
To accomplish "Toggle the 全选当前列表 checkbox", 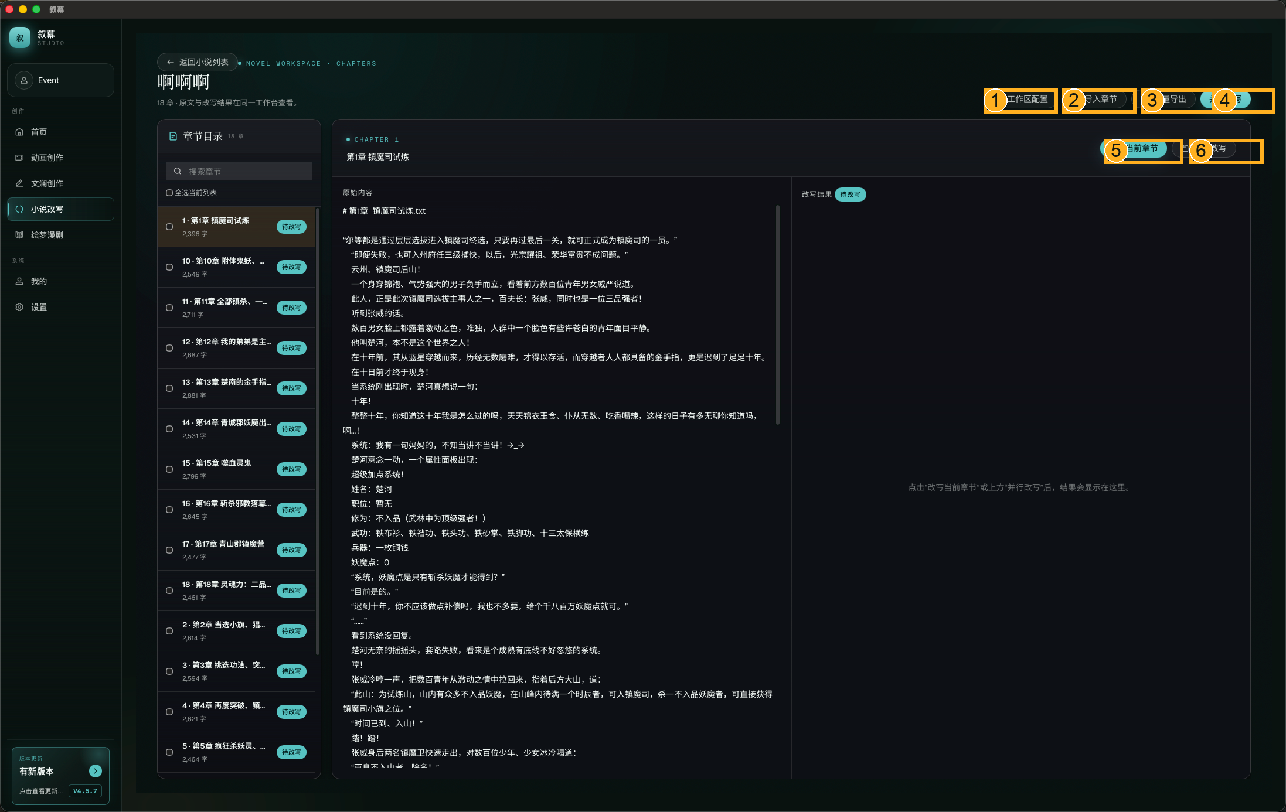I will point(169,193).
